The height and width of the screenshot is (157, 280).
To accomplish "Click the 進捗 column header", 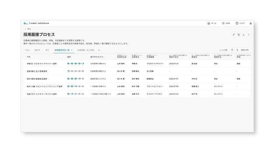I will point(69,57).
